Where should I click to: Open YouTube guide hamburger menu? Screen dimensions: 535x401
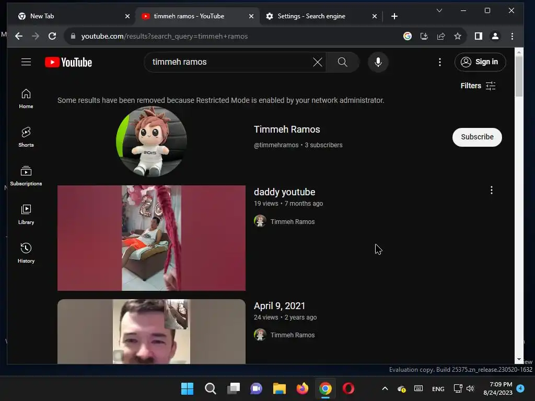click(x=26, y=62)
